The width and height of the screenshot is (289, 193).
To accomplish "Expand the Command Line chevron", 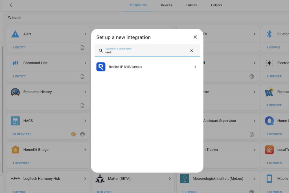I will click(85, 63).
